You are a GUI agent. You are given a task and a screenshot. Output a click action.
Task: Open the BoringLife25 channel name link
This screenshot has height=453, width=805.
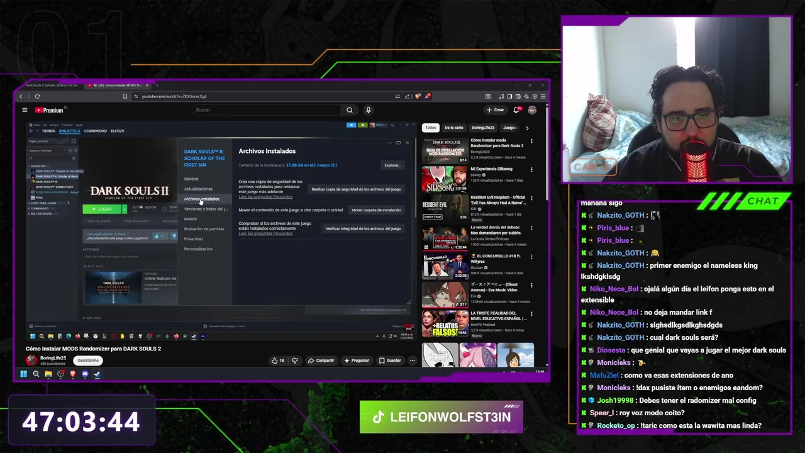(53, 358)
